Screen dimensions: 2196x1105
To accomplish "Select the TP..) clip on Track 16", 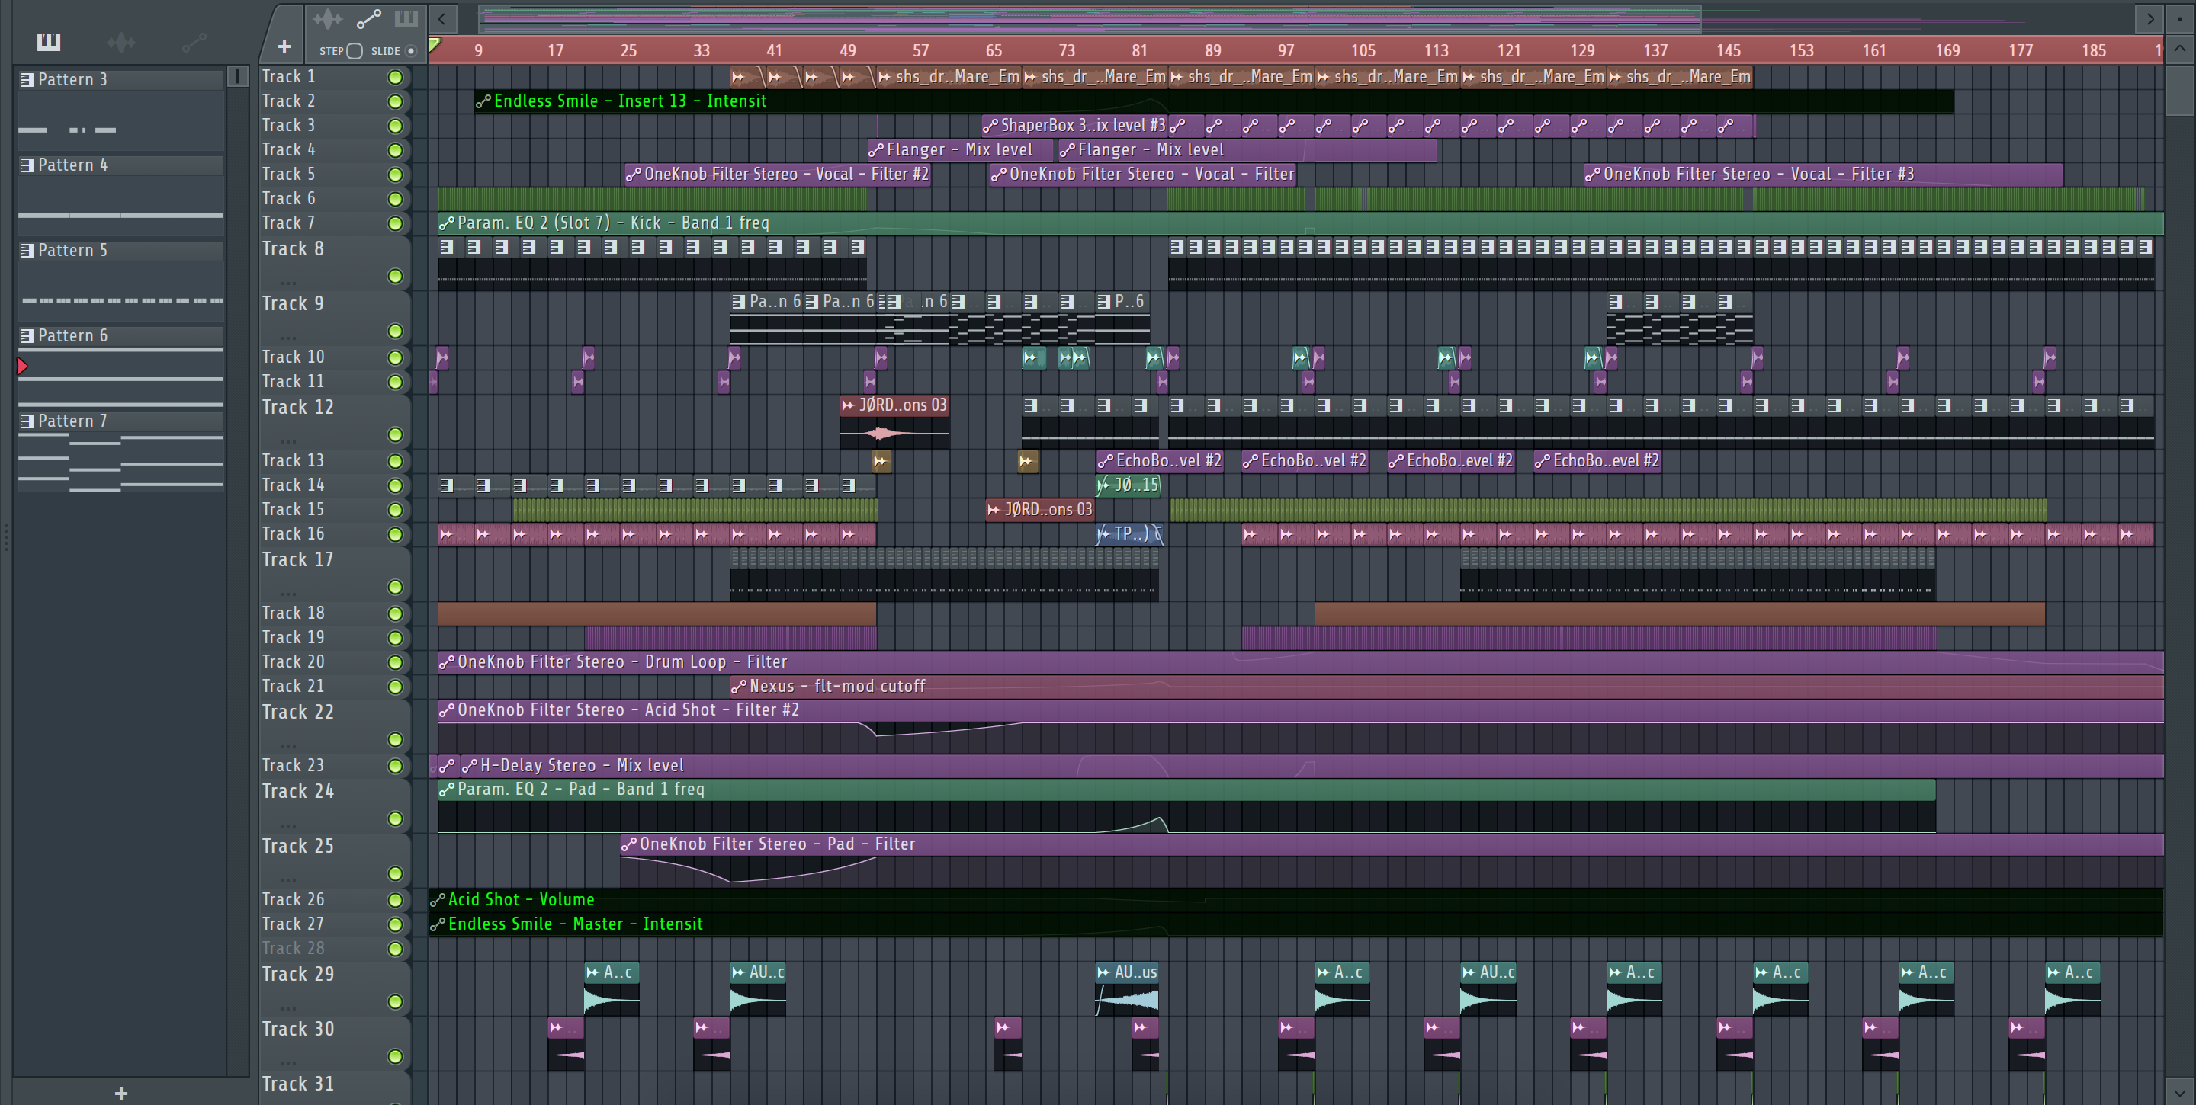I will click(1128, 534).
